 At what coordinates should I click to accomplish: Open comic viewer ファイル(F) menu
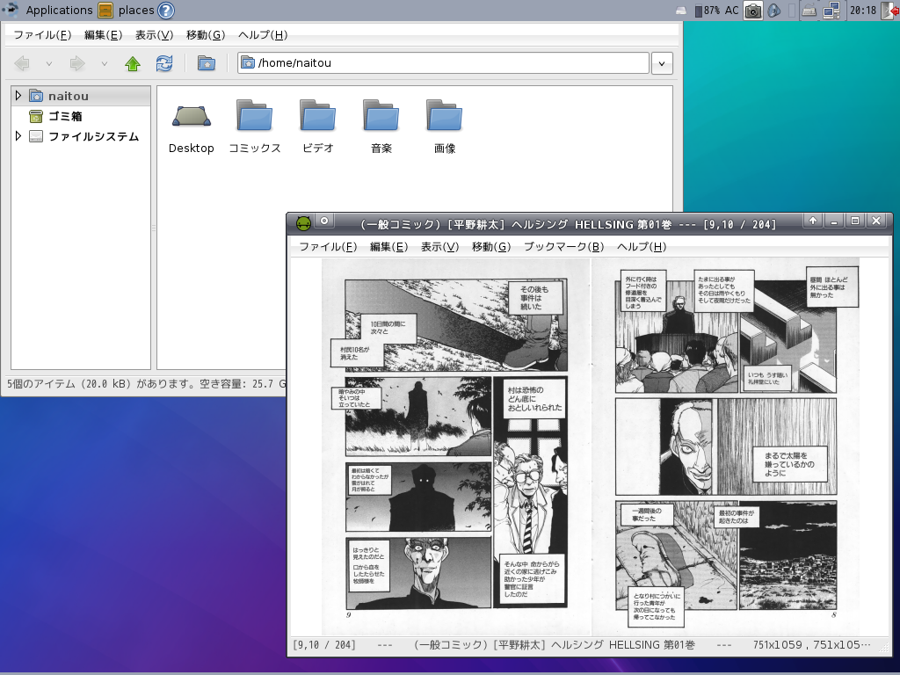[329, 247]
